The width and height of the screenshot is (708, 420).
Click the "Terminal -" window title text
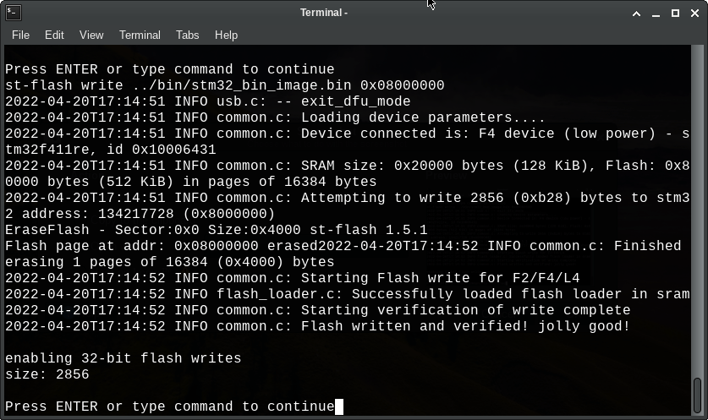(324, 13)
